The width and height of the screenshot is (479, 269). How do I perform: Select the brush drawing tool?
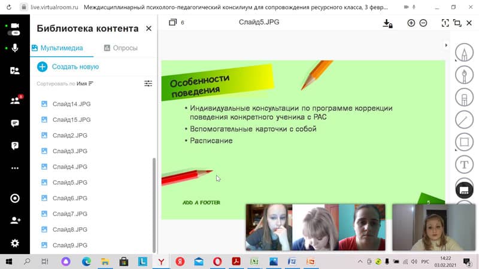[x=464, y=75]
